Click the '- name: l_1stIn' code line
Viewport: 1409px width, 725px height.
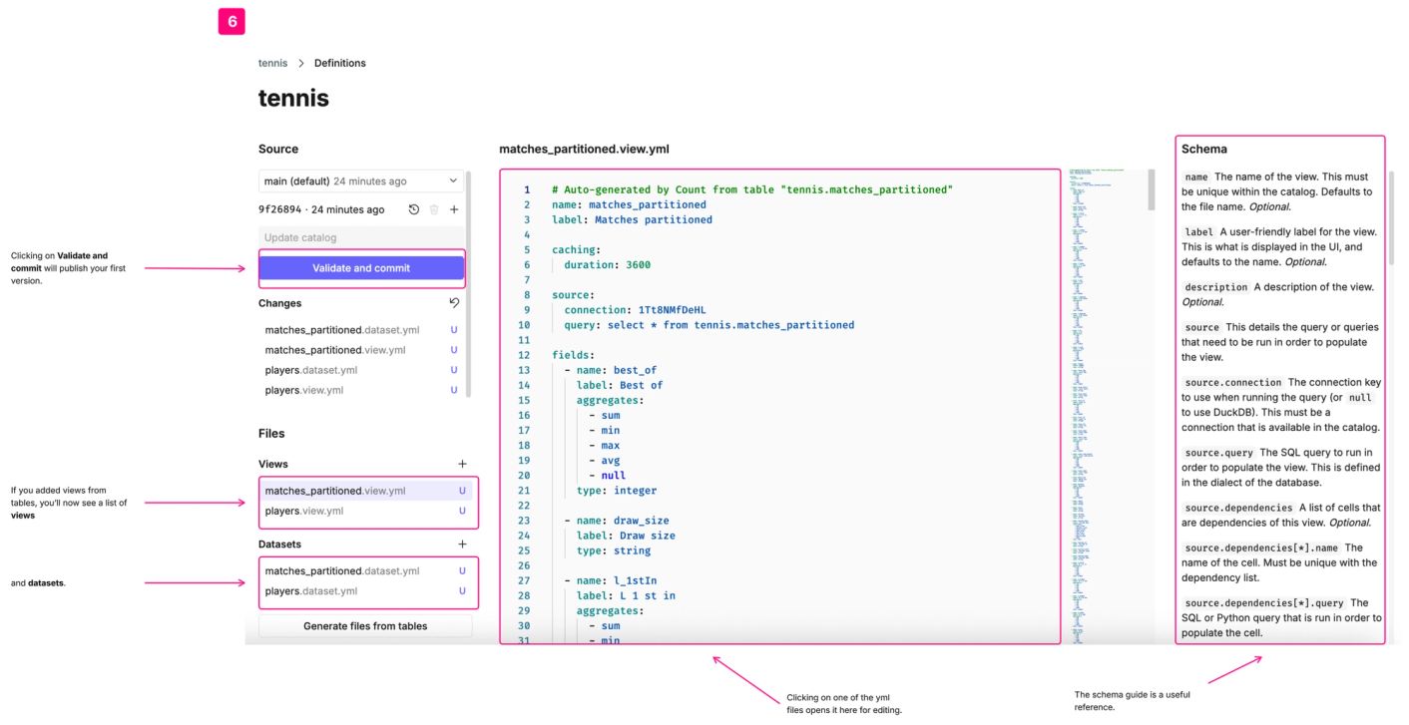611,580
